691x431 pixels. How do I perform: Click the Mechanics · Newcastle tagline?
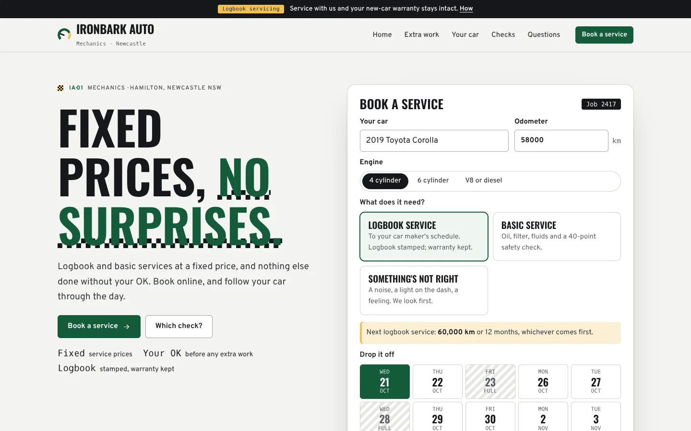coord(111,44)
